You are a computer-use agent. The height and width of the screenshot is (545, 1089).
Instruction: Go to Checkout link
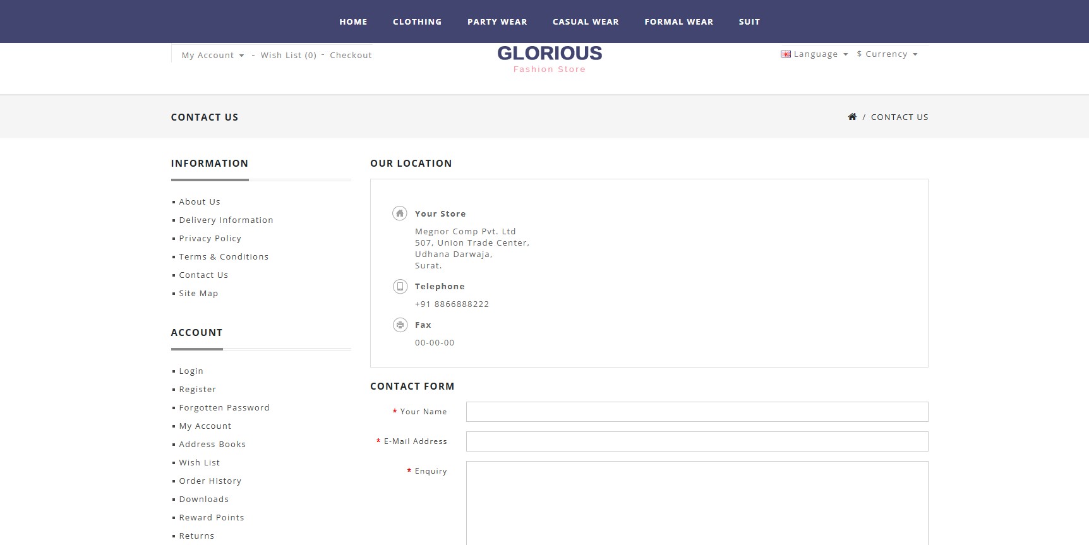(x=351, y=56)
